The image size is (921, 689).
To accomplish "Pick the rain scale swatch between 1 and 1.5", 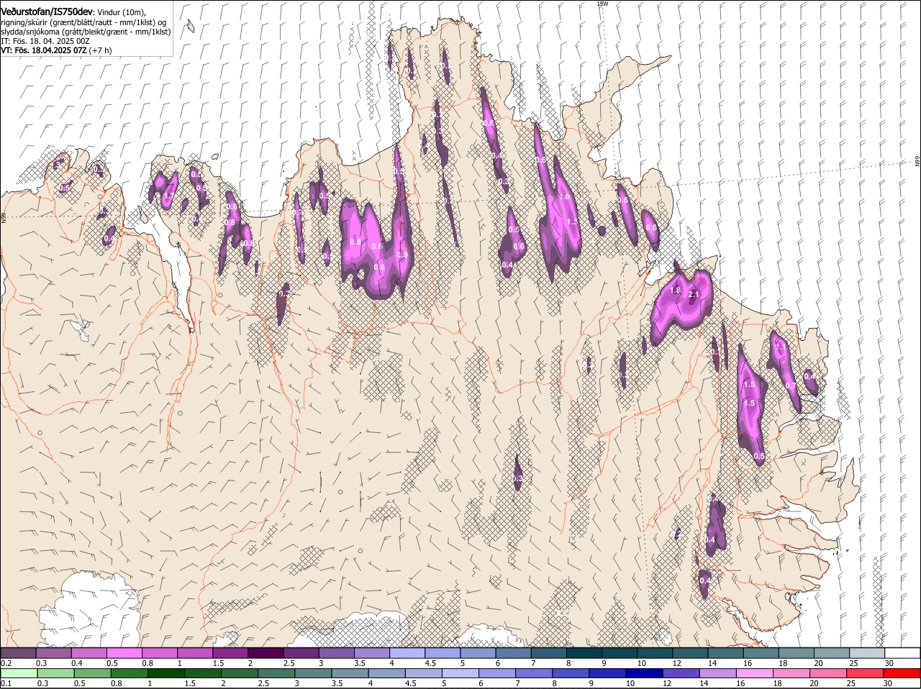I will pyautogui.click(x=166, y=673).
